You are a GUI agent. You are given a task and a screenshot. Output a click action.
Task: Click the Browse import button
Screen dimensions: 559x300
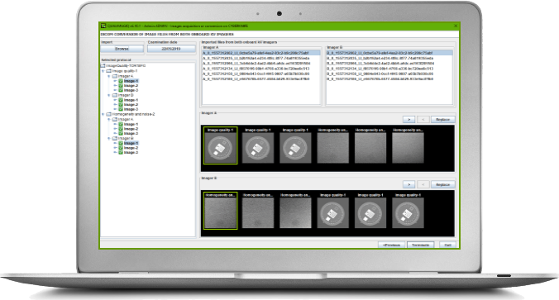point(122,49)
